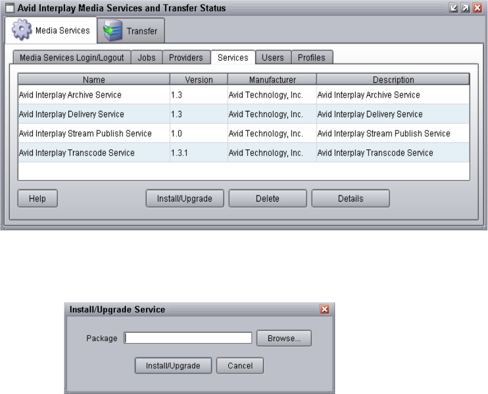Click Transcode Service description cell
Image resolution: width=488 pixels, height=394 pixels.
(393, 153)
